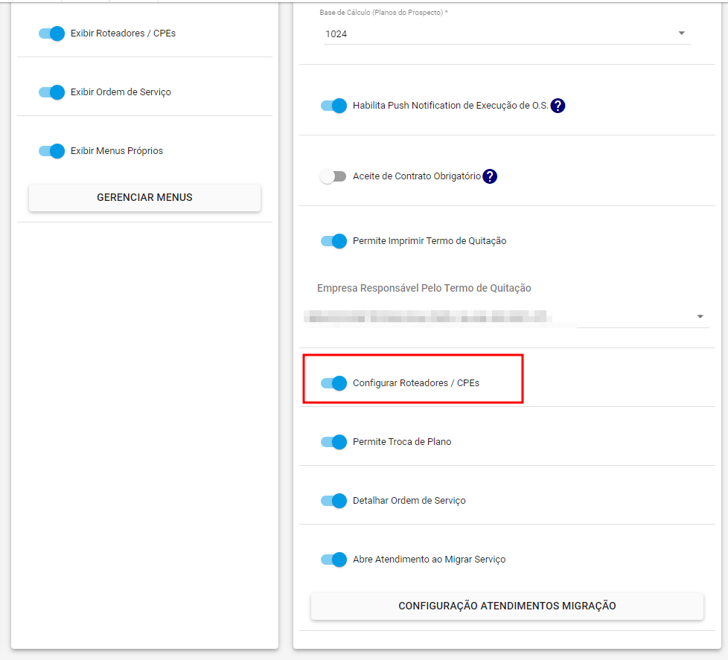Click the GERENCIAR MENUS button
Image resolution: width=728 pixels, height=660 pixels.
[145, 198]
